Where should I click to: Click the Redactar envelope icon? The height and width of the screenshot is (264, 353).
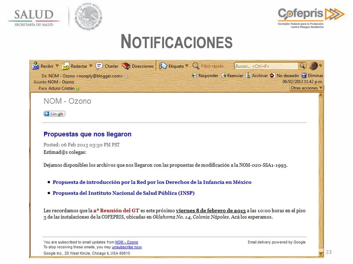coord(65,66)
